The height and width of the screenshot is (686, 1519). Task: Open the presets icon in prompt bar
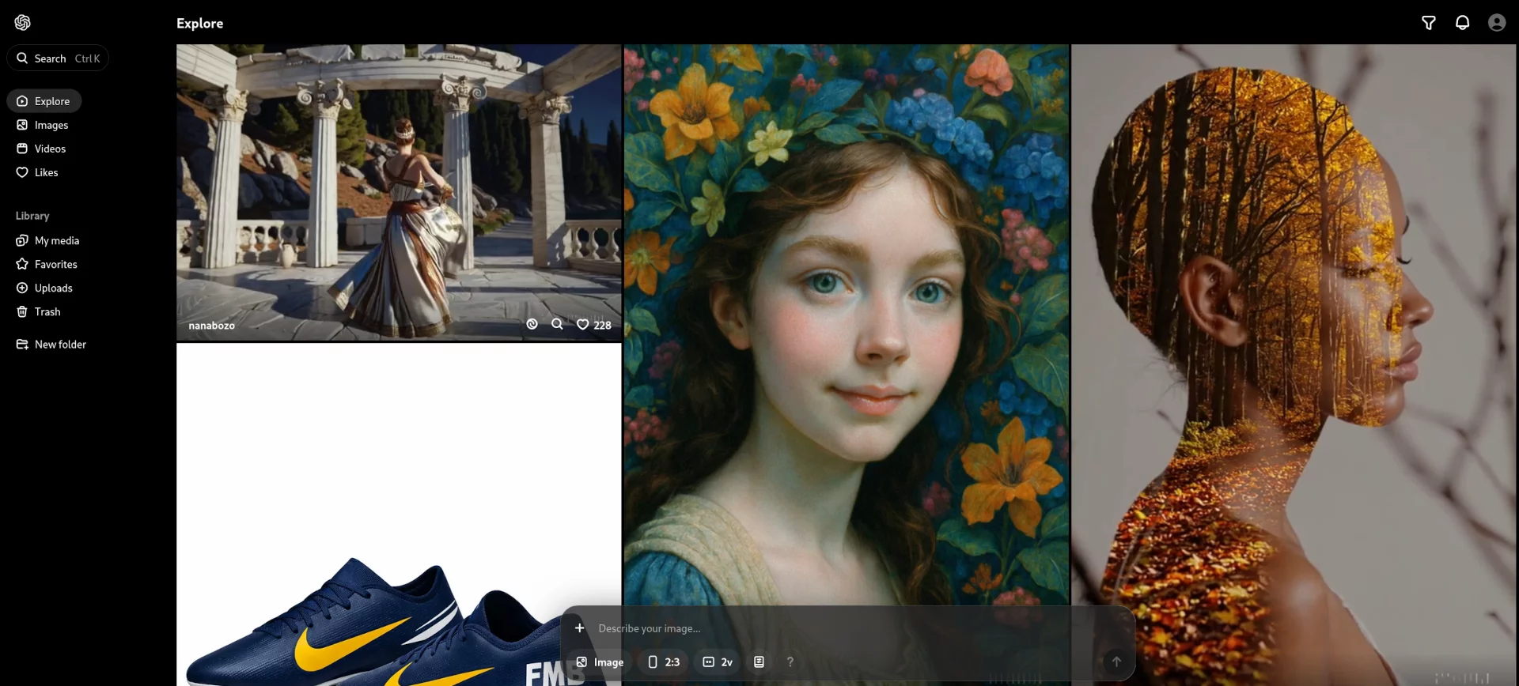click(759, 662)
